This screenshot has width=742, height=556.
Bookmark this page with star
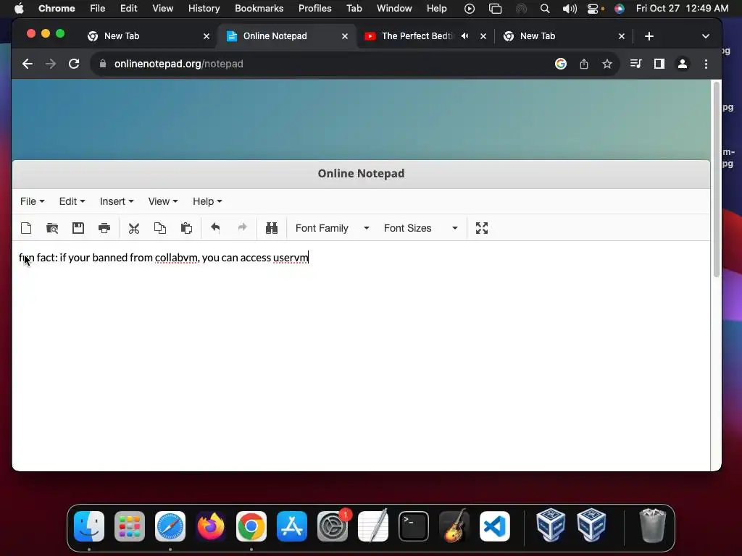click(607, 64)
